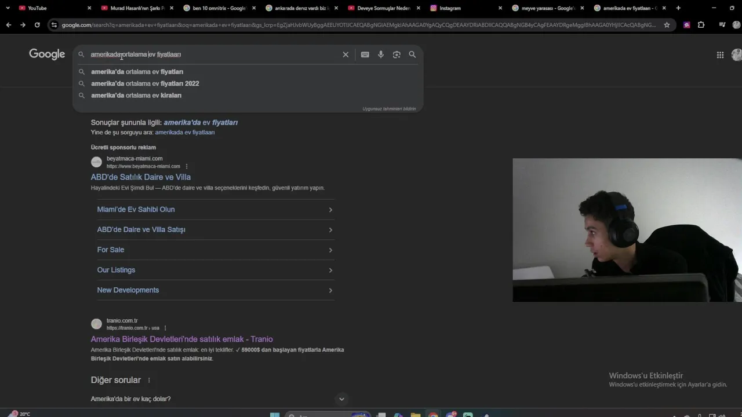Open the Google apps grid

click(720, 55)
